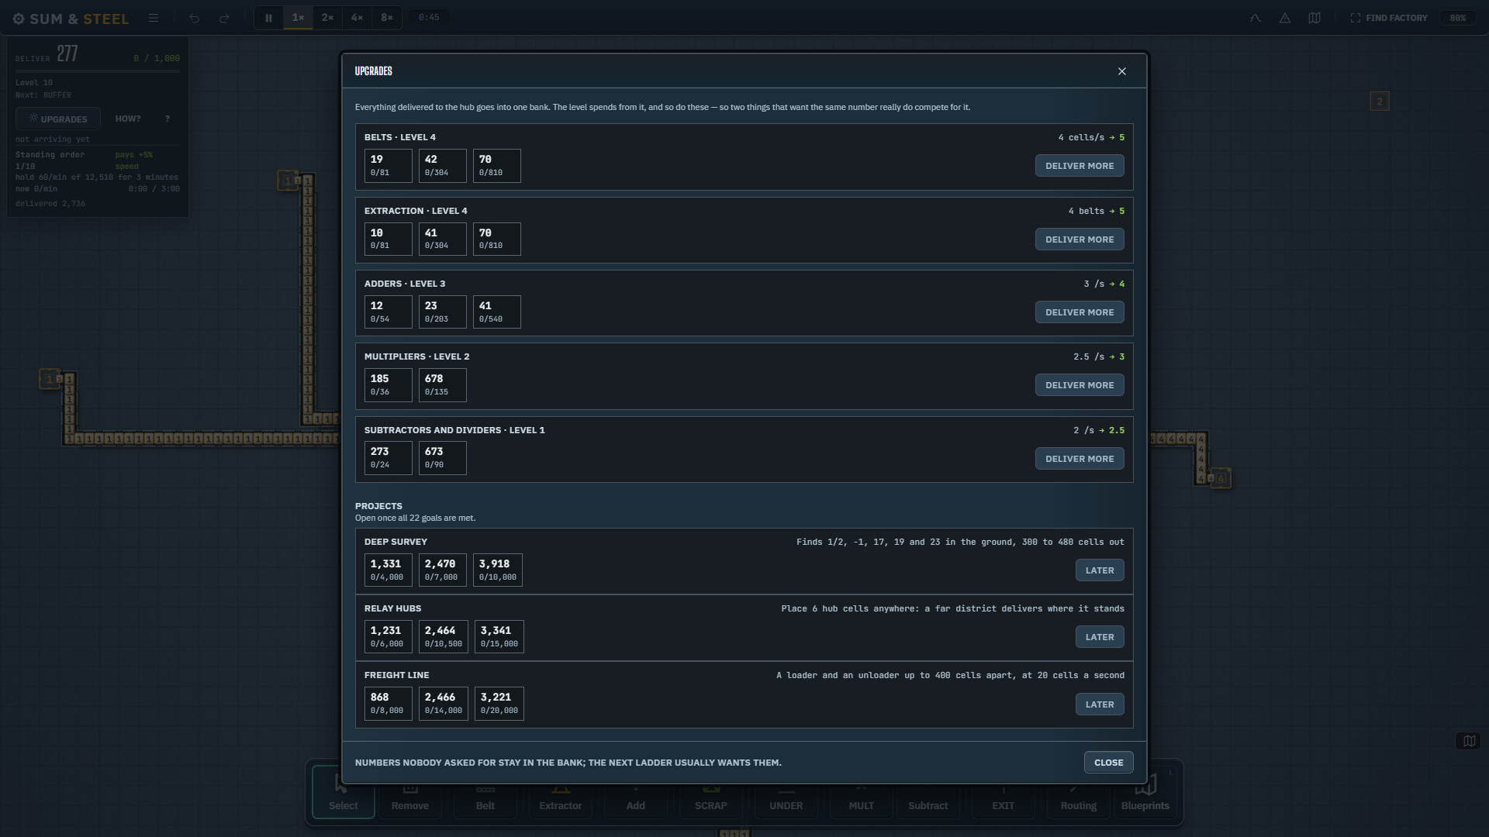The height and width of the screenshot is (837, 1489).
Task: Click Find Factory button
Action: (x=1389, y=18)
